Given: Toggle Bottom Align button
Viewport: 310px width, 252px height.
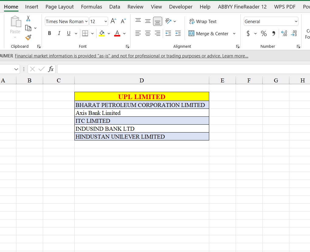Looking at the screenshot, I should 158,21.
